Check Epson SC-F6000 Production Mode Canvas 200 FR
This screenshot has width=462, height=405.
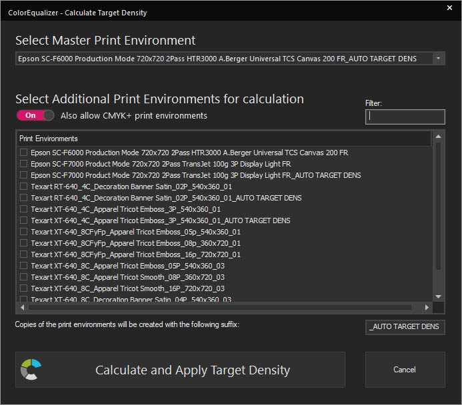point(23,152)
